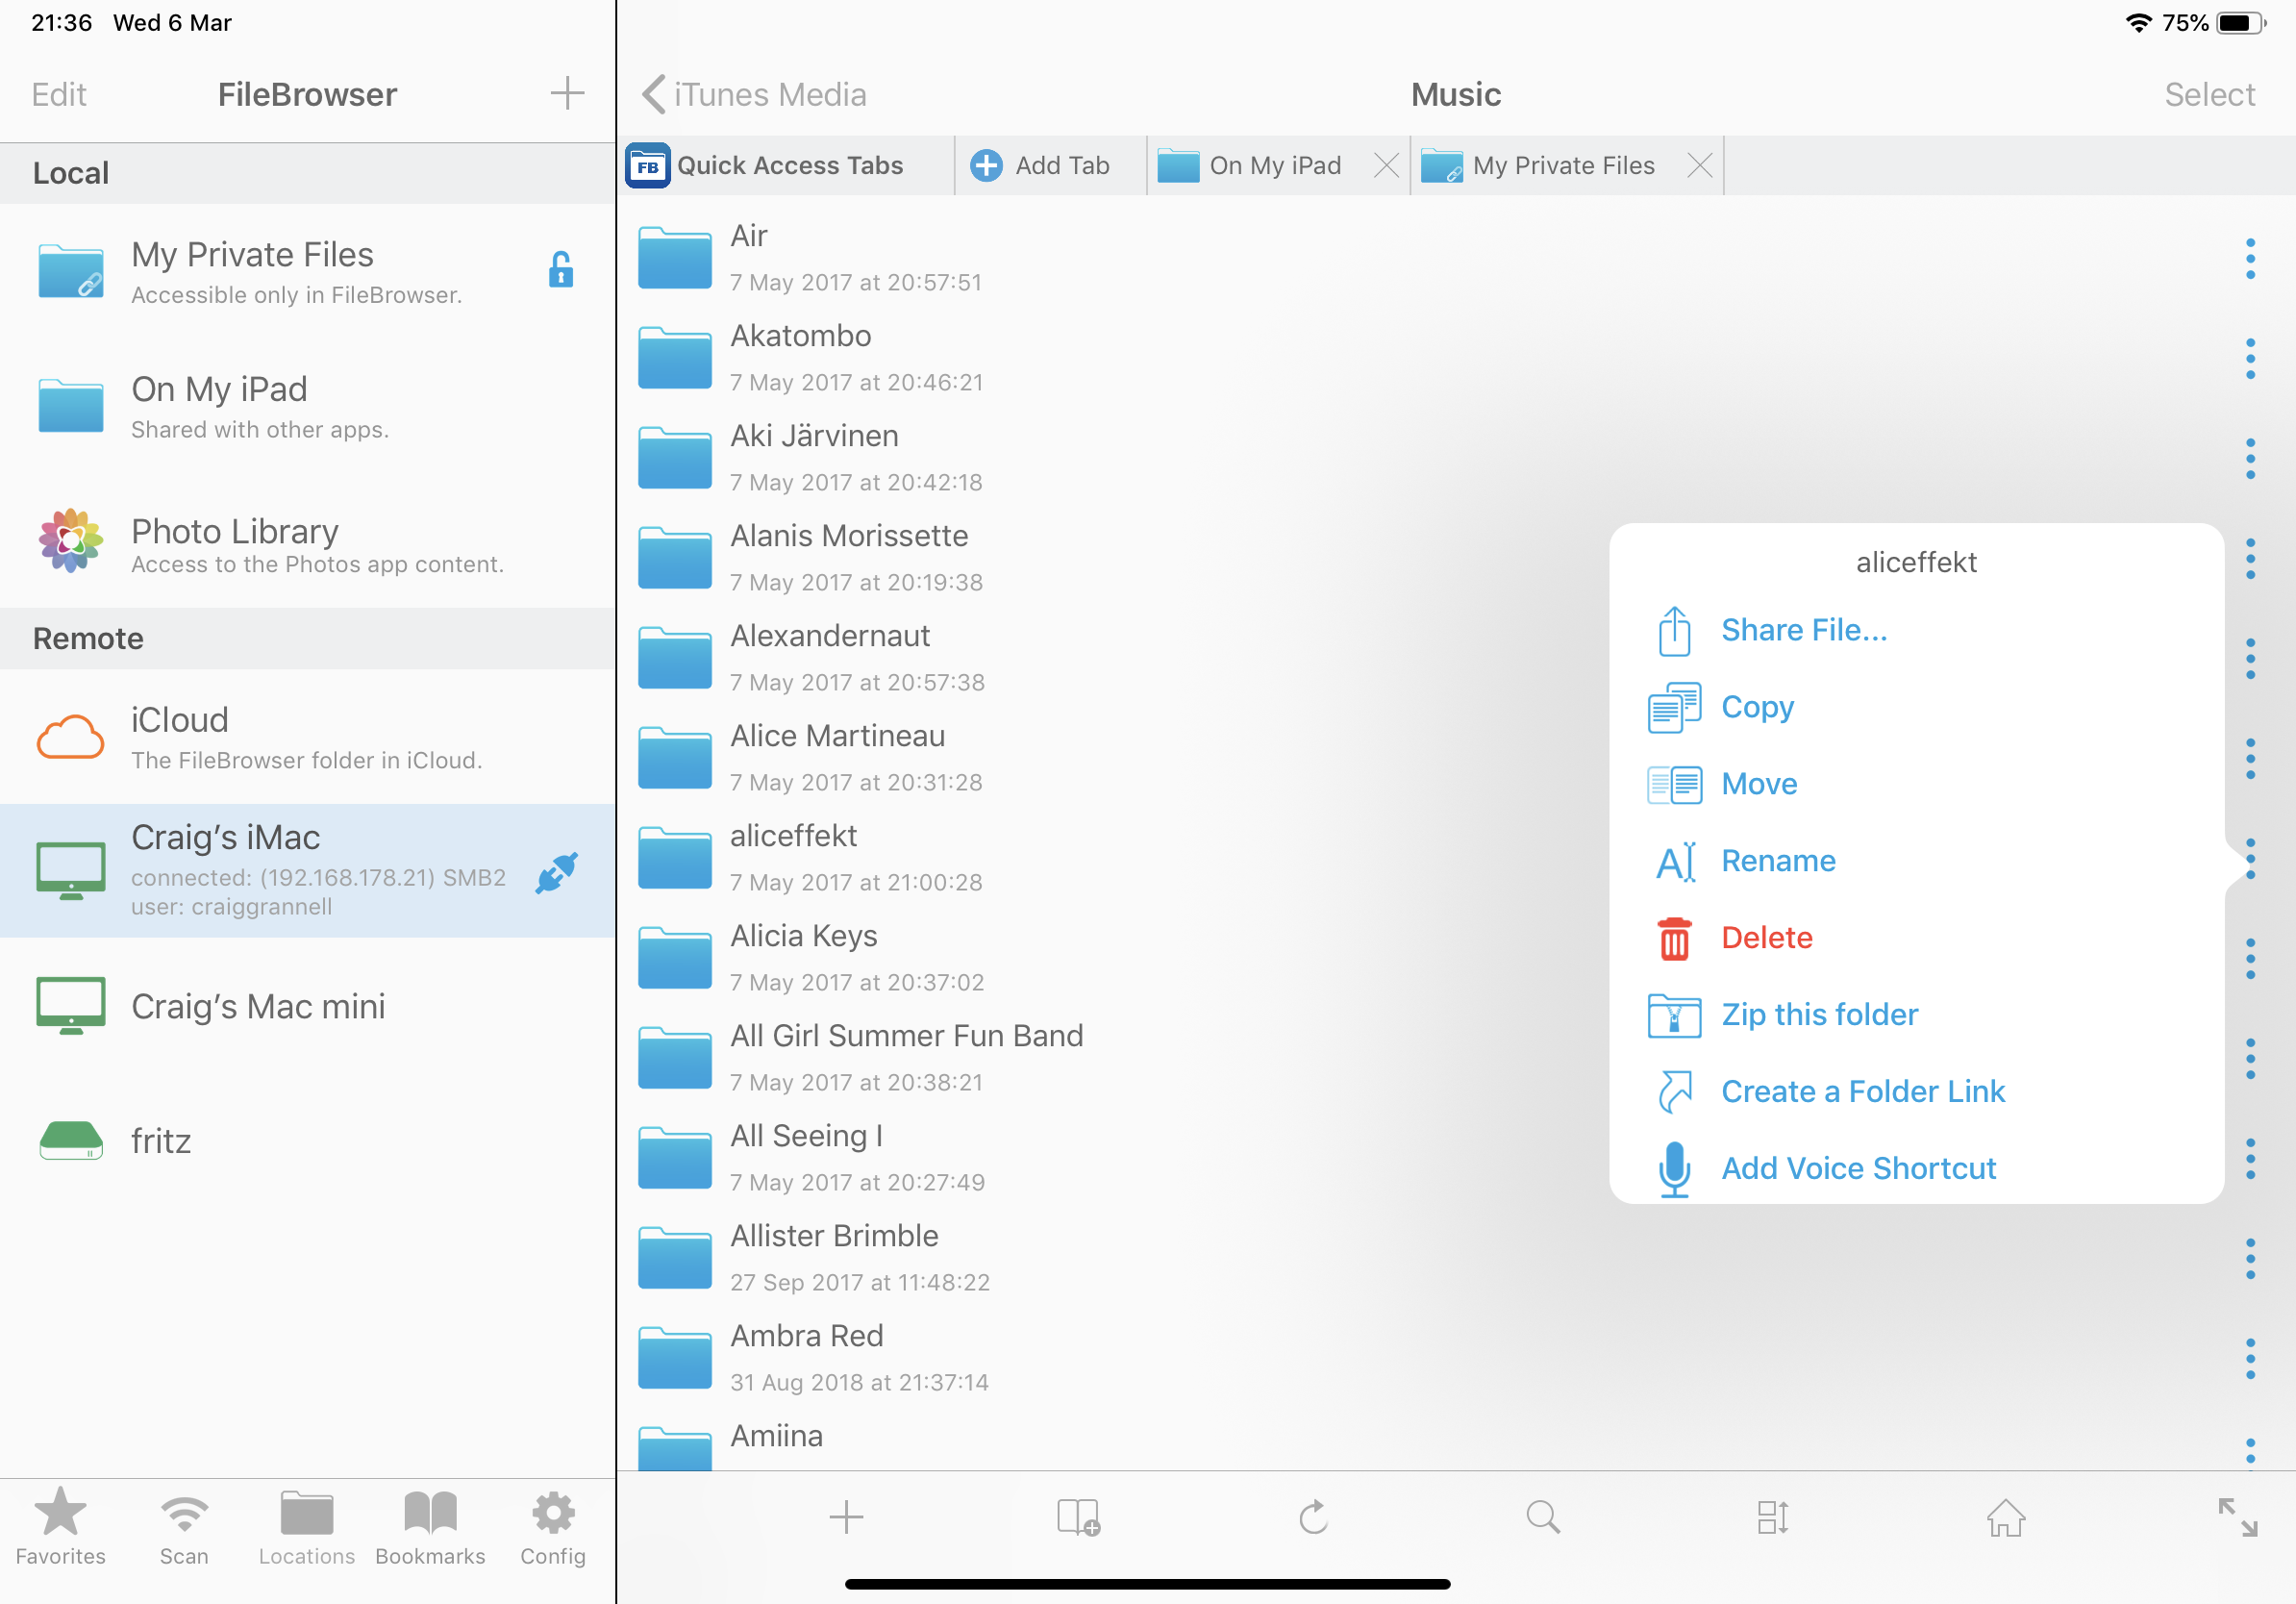The image size is (2296, 1604).
Task: Open the Bookmarks book icon
Action: (430, 1513)
